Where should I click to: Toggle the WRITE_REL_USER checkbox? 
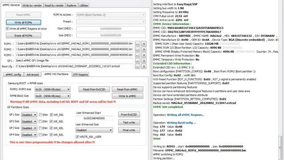click(77, 136)
